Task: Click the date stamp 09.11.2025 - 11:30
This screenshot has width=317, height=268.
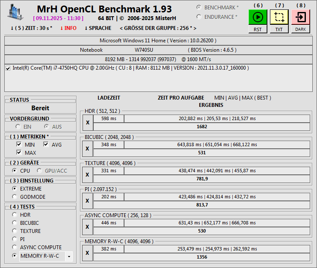Action: coord(58,18)
